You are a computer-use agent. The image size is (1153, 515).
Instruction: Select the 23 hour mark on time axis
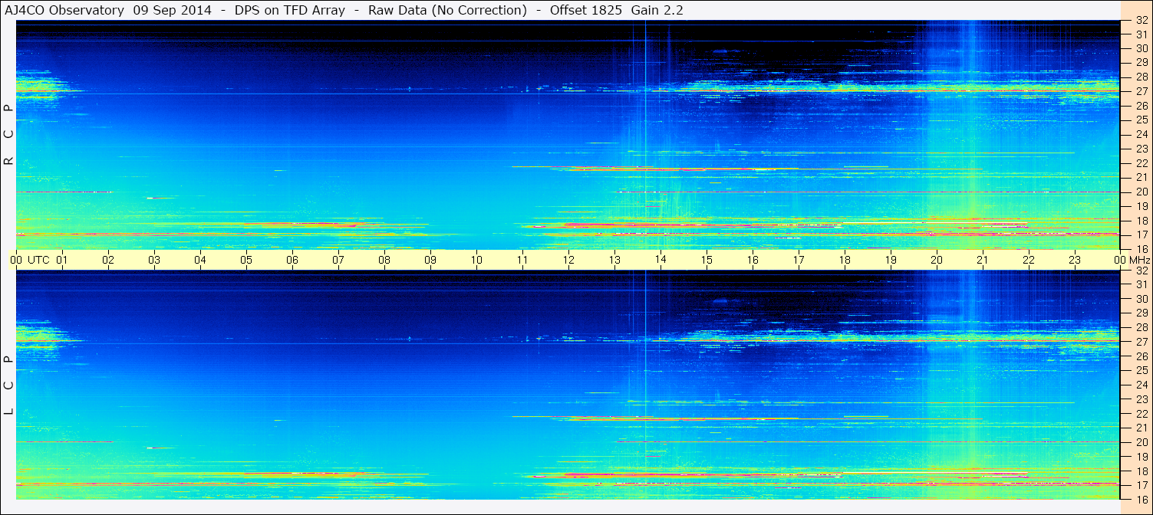point(1075,260)
